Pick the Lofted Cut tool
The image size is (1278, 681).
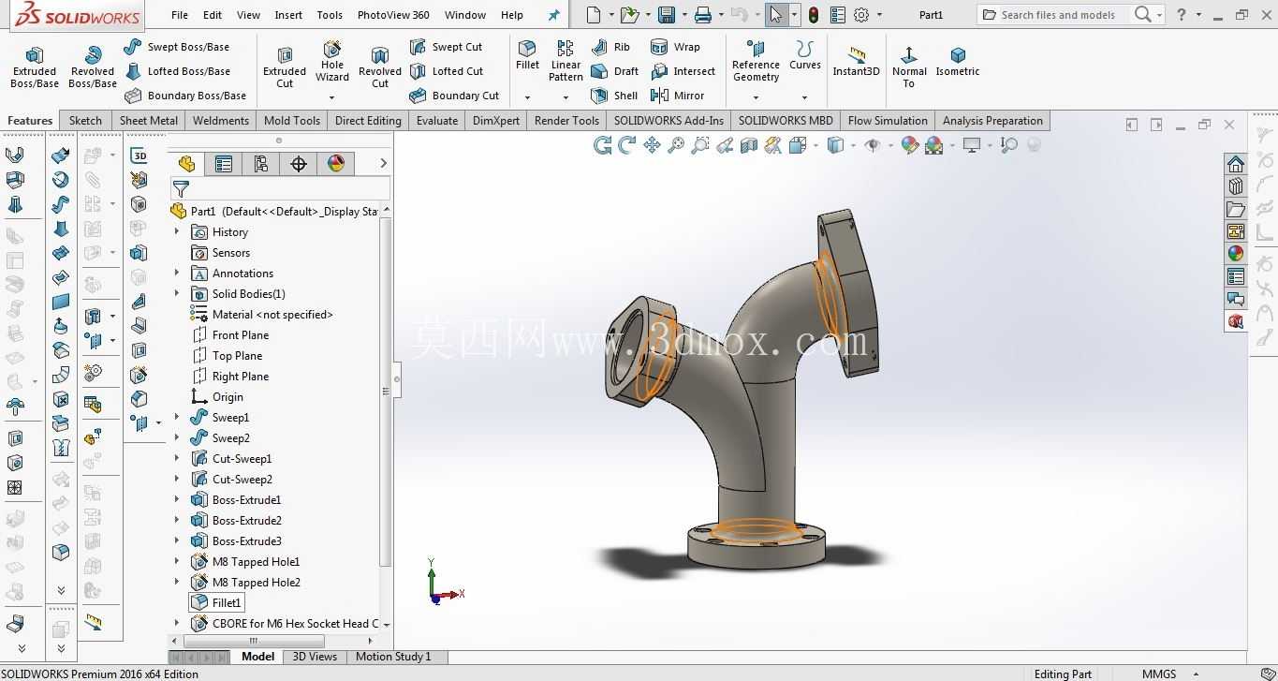[446, 71]
